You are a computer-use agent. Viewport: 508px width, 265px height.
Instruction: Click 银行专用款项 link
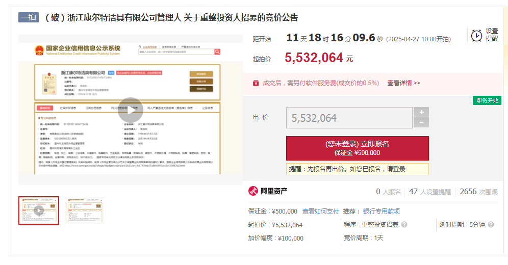pos(381,211)
